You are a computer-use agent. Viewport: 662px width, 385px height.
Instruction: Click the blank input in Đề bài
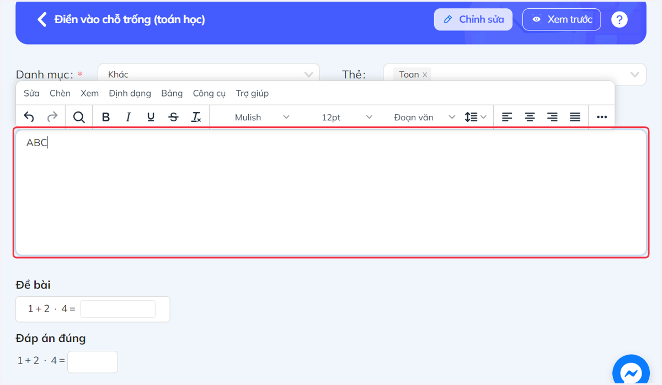(x=118, y=309)
